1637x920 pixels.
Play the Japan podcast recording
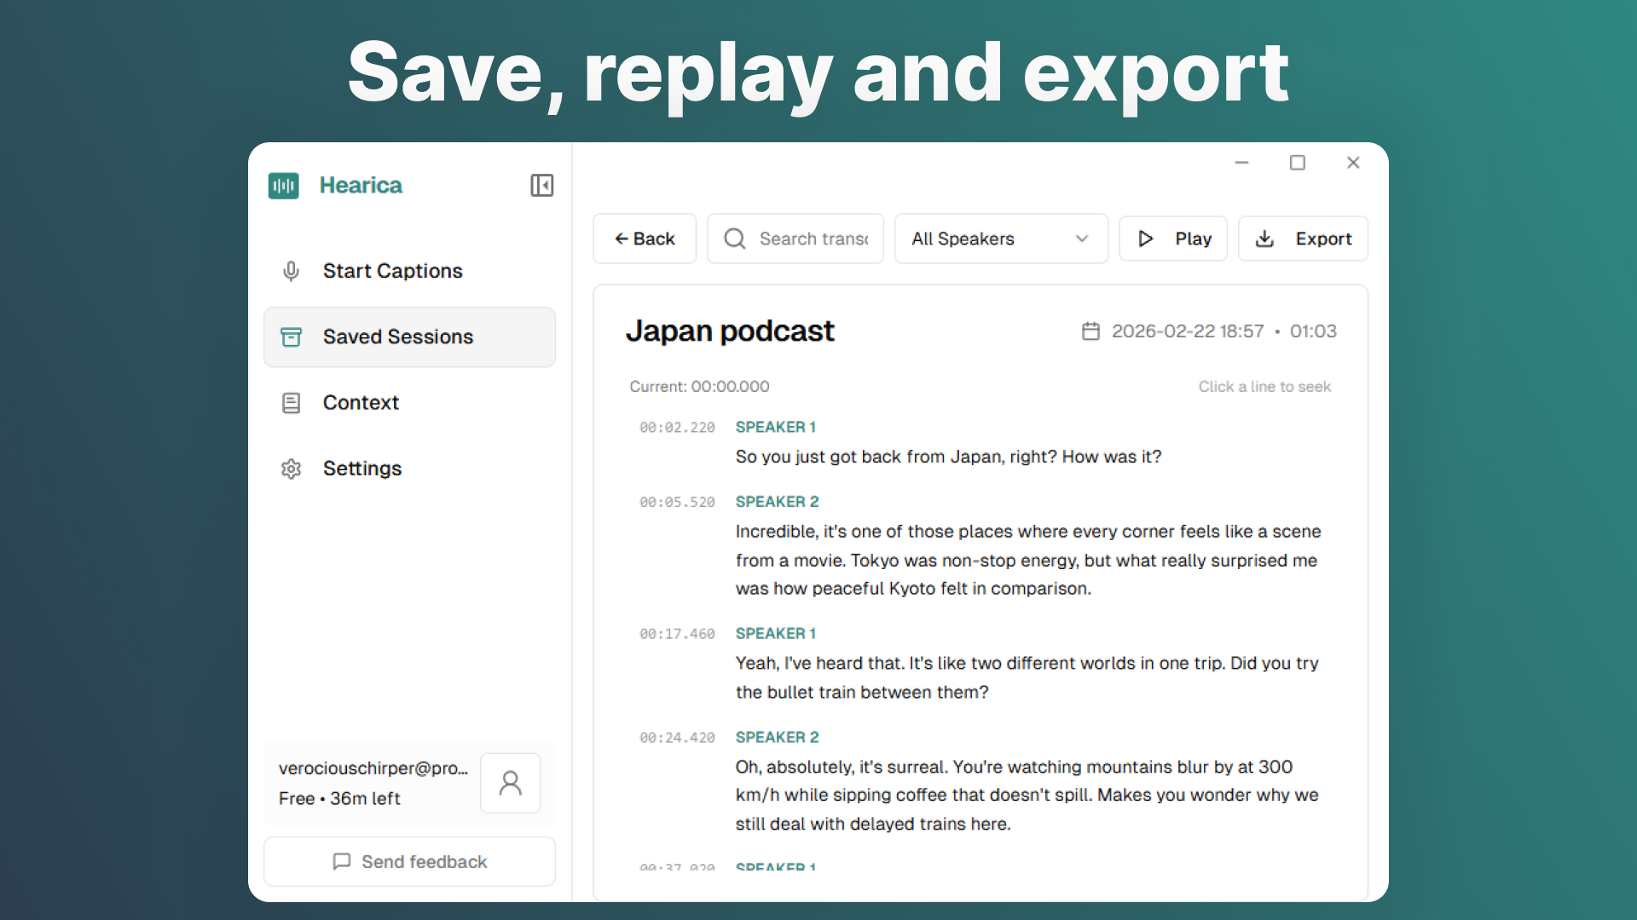click(x=1173, y=239)
